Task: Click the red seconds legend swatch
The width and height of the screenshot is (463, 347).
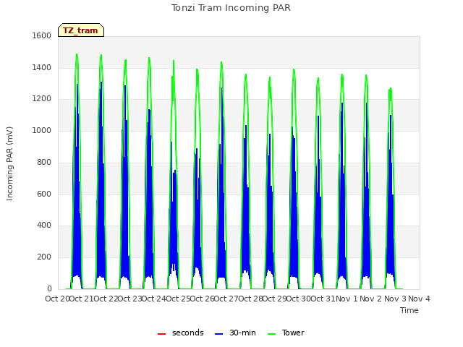Action: click(161, 334)
